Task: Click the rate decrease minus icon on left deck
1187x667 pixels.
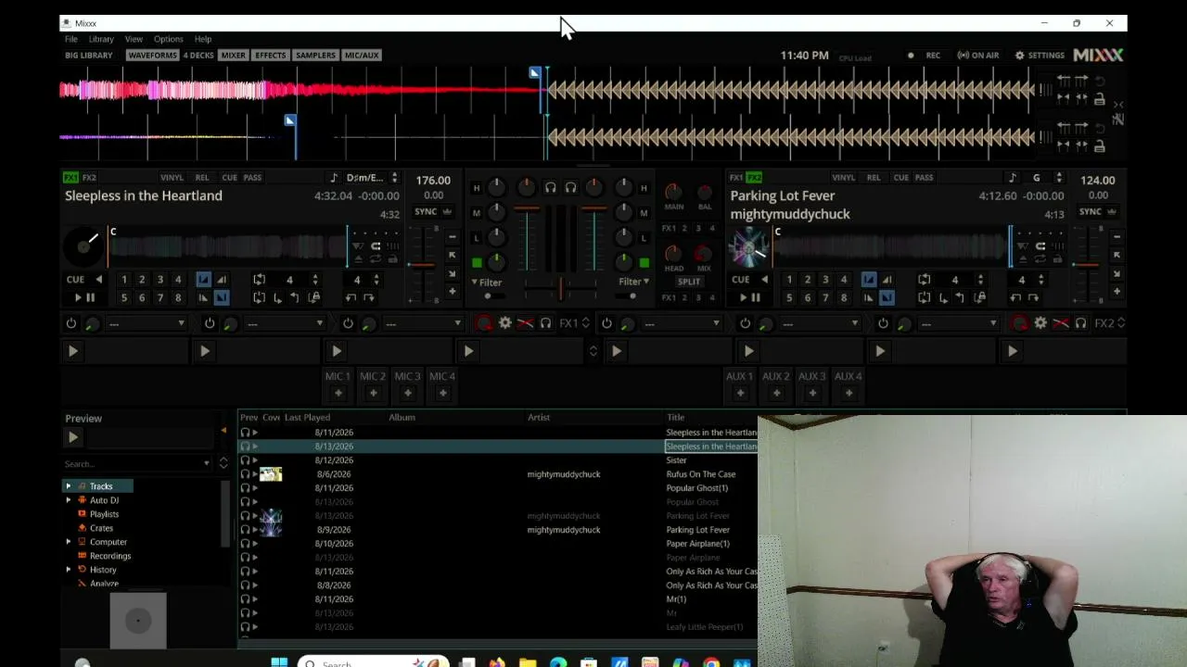Action: [x=452, y=236]
